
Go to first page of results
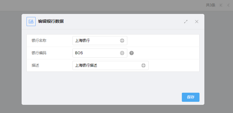[221, 5]
